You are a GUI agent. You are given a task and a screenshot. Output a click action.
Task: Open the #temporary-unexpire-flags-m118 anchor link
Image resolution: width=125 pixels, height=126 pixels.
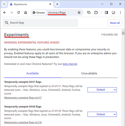[23, 122]
